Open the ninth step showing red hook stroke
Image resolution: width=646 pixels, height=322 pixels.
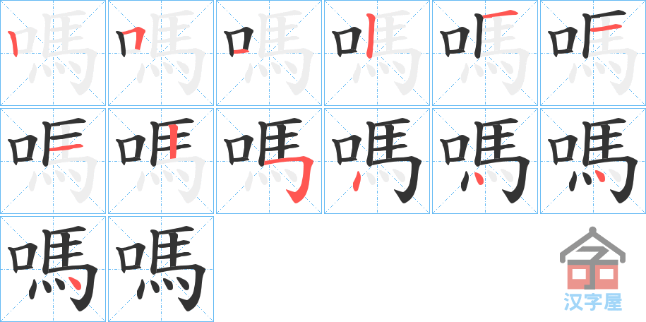point(269,161)
